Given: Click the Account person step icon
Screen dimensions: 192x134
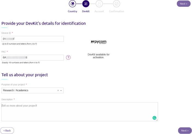Looking at the screenshot, I should click(x=99, y=4).
